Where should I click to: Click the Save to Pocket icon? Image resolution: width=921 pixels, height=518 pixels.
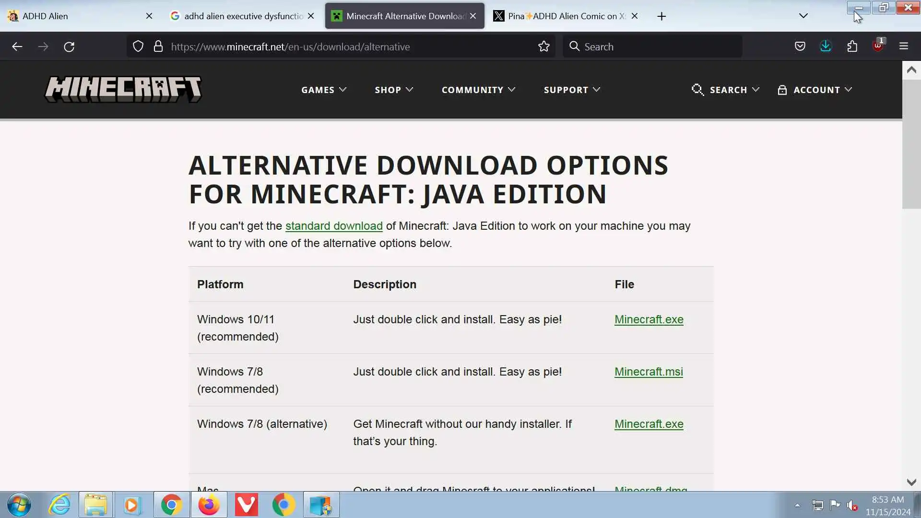800,47
